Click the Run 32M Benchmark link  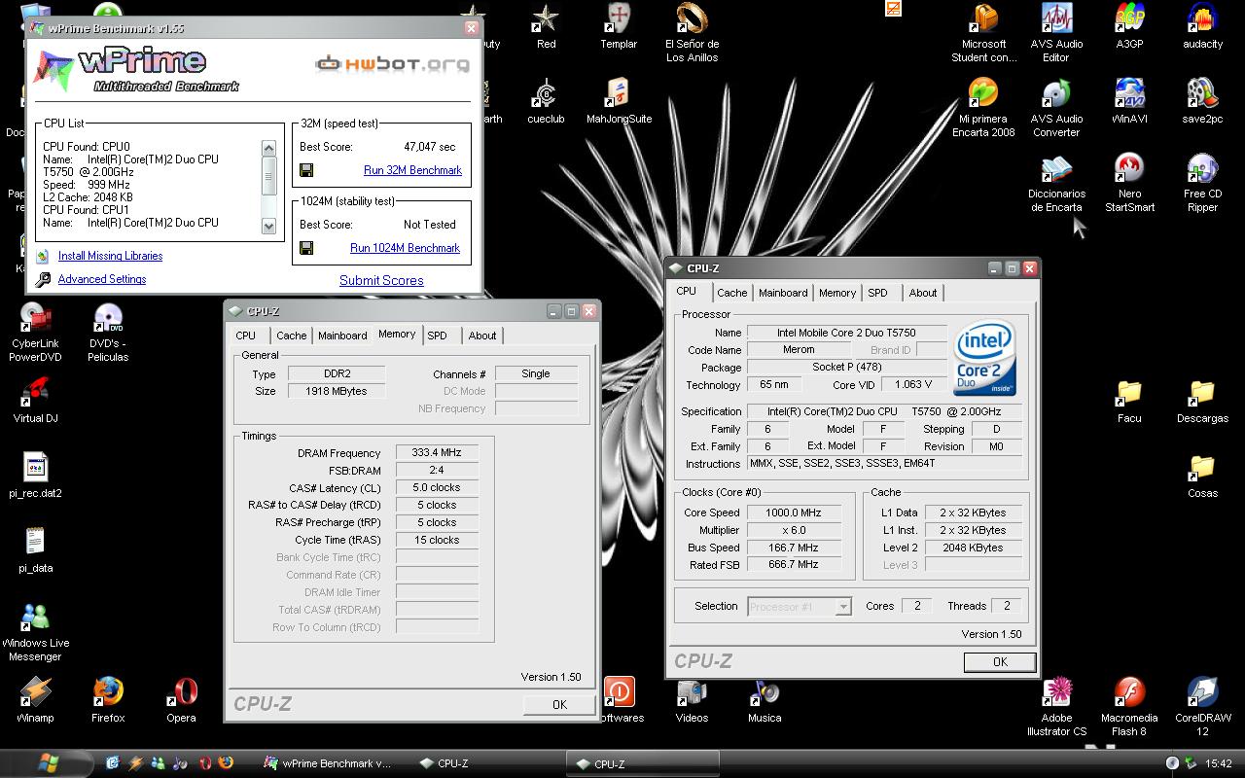412,170
